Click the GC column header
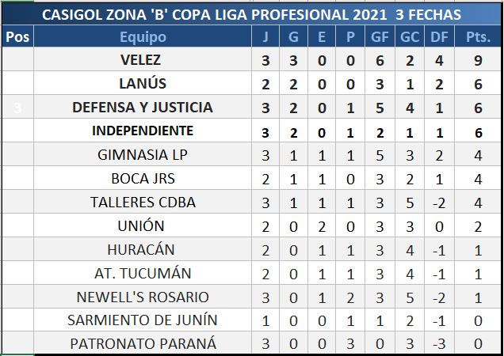This screenshot has width=504, height=356. point(408,37)
